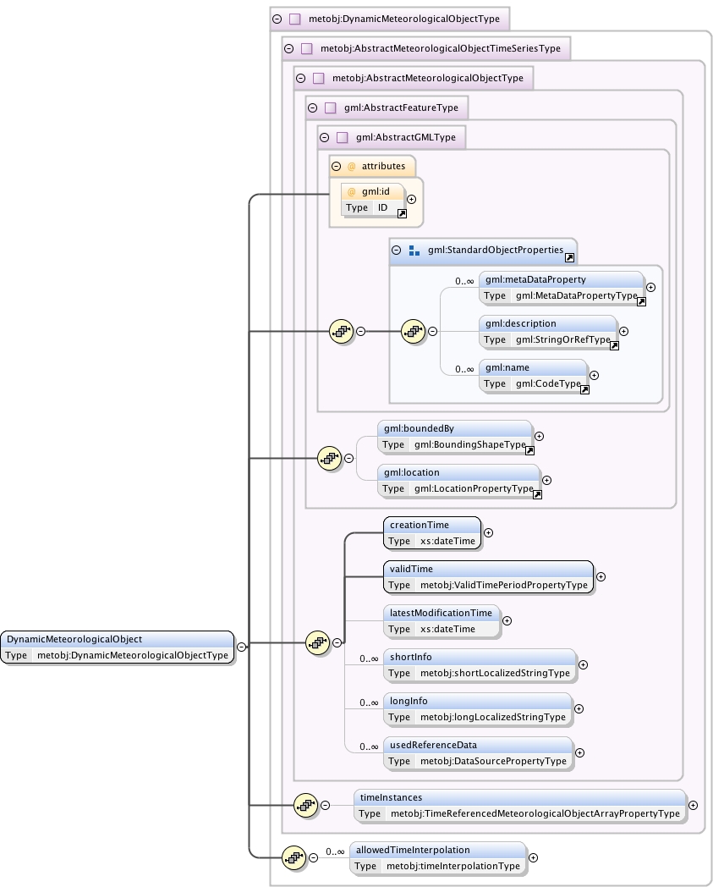Click the group icon of gml:StandardObjectProperties
The image size is (713, 887).
(x=414, y=250)
